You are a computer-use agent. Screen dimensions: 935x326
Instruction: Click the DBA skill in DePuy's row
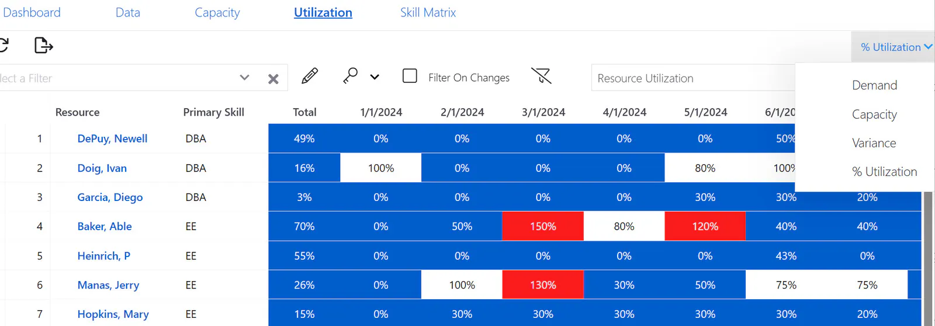(x=196, y=138)
